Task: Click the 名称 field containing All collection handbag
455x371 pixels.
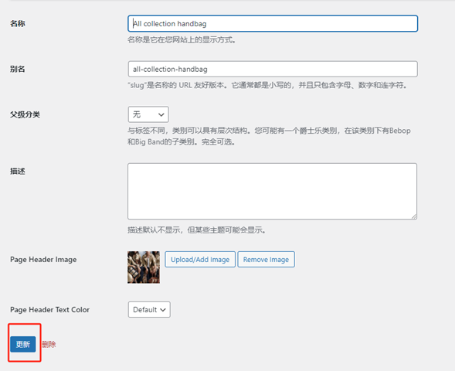Action: click(273, 23)
